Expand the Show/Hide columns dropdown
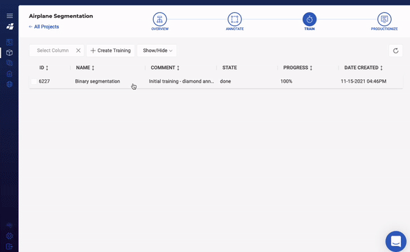410x252 pixels. [x=157, y=51]
